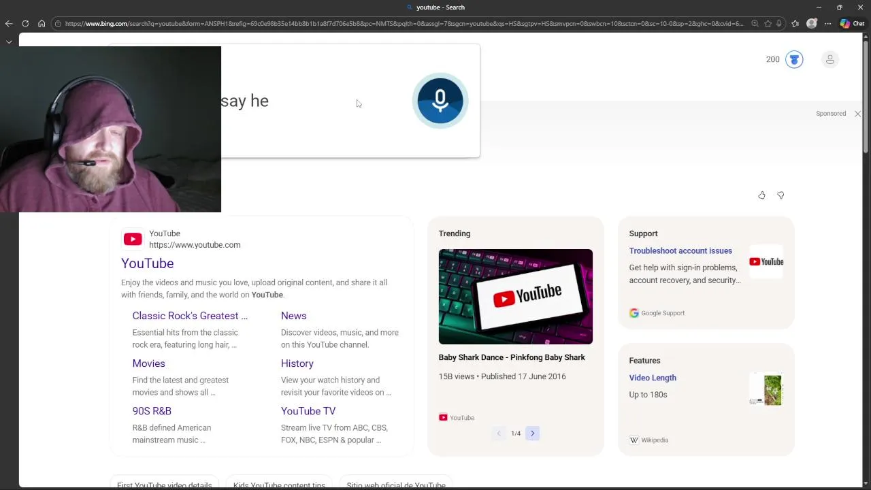Open the YouTube TV sublink
This screenshot has height=490, width=871.
[x=308, y=411]
